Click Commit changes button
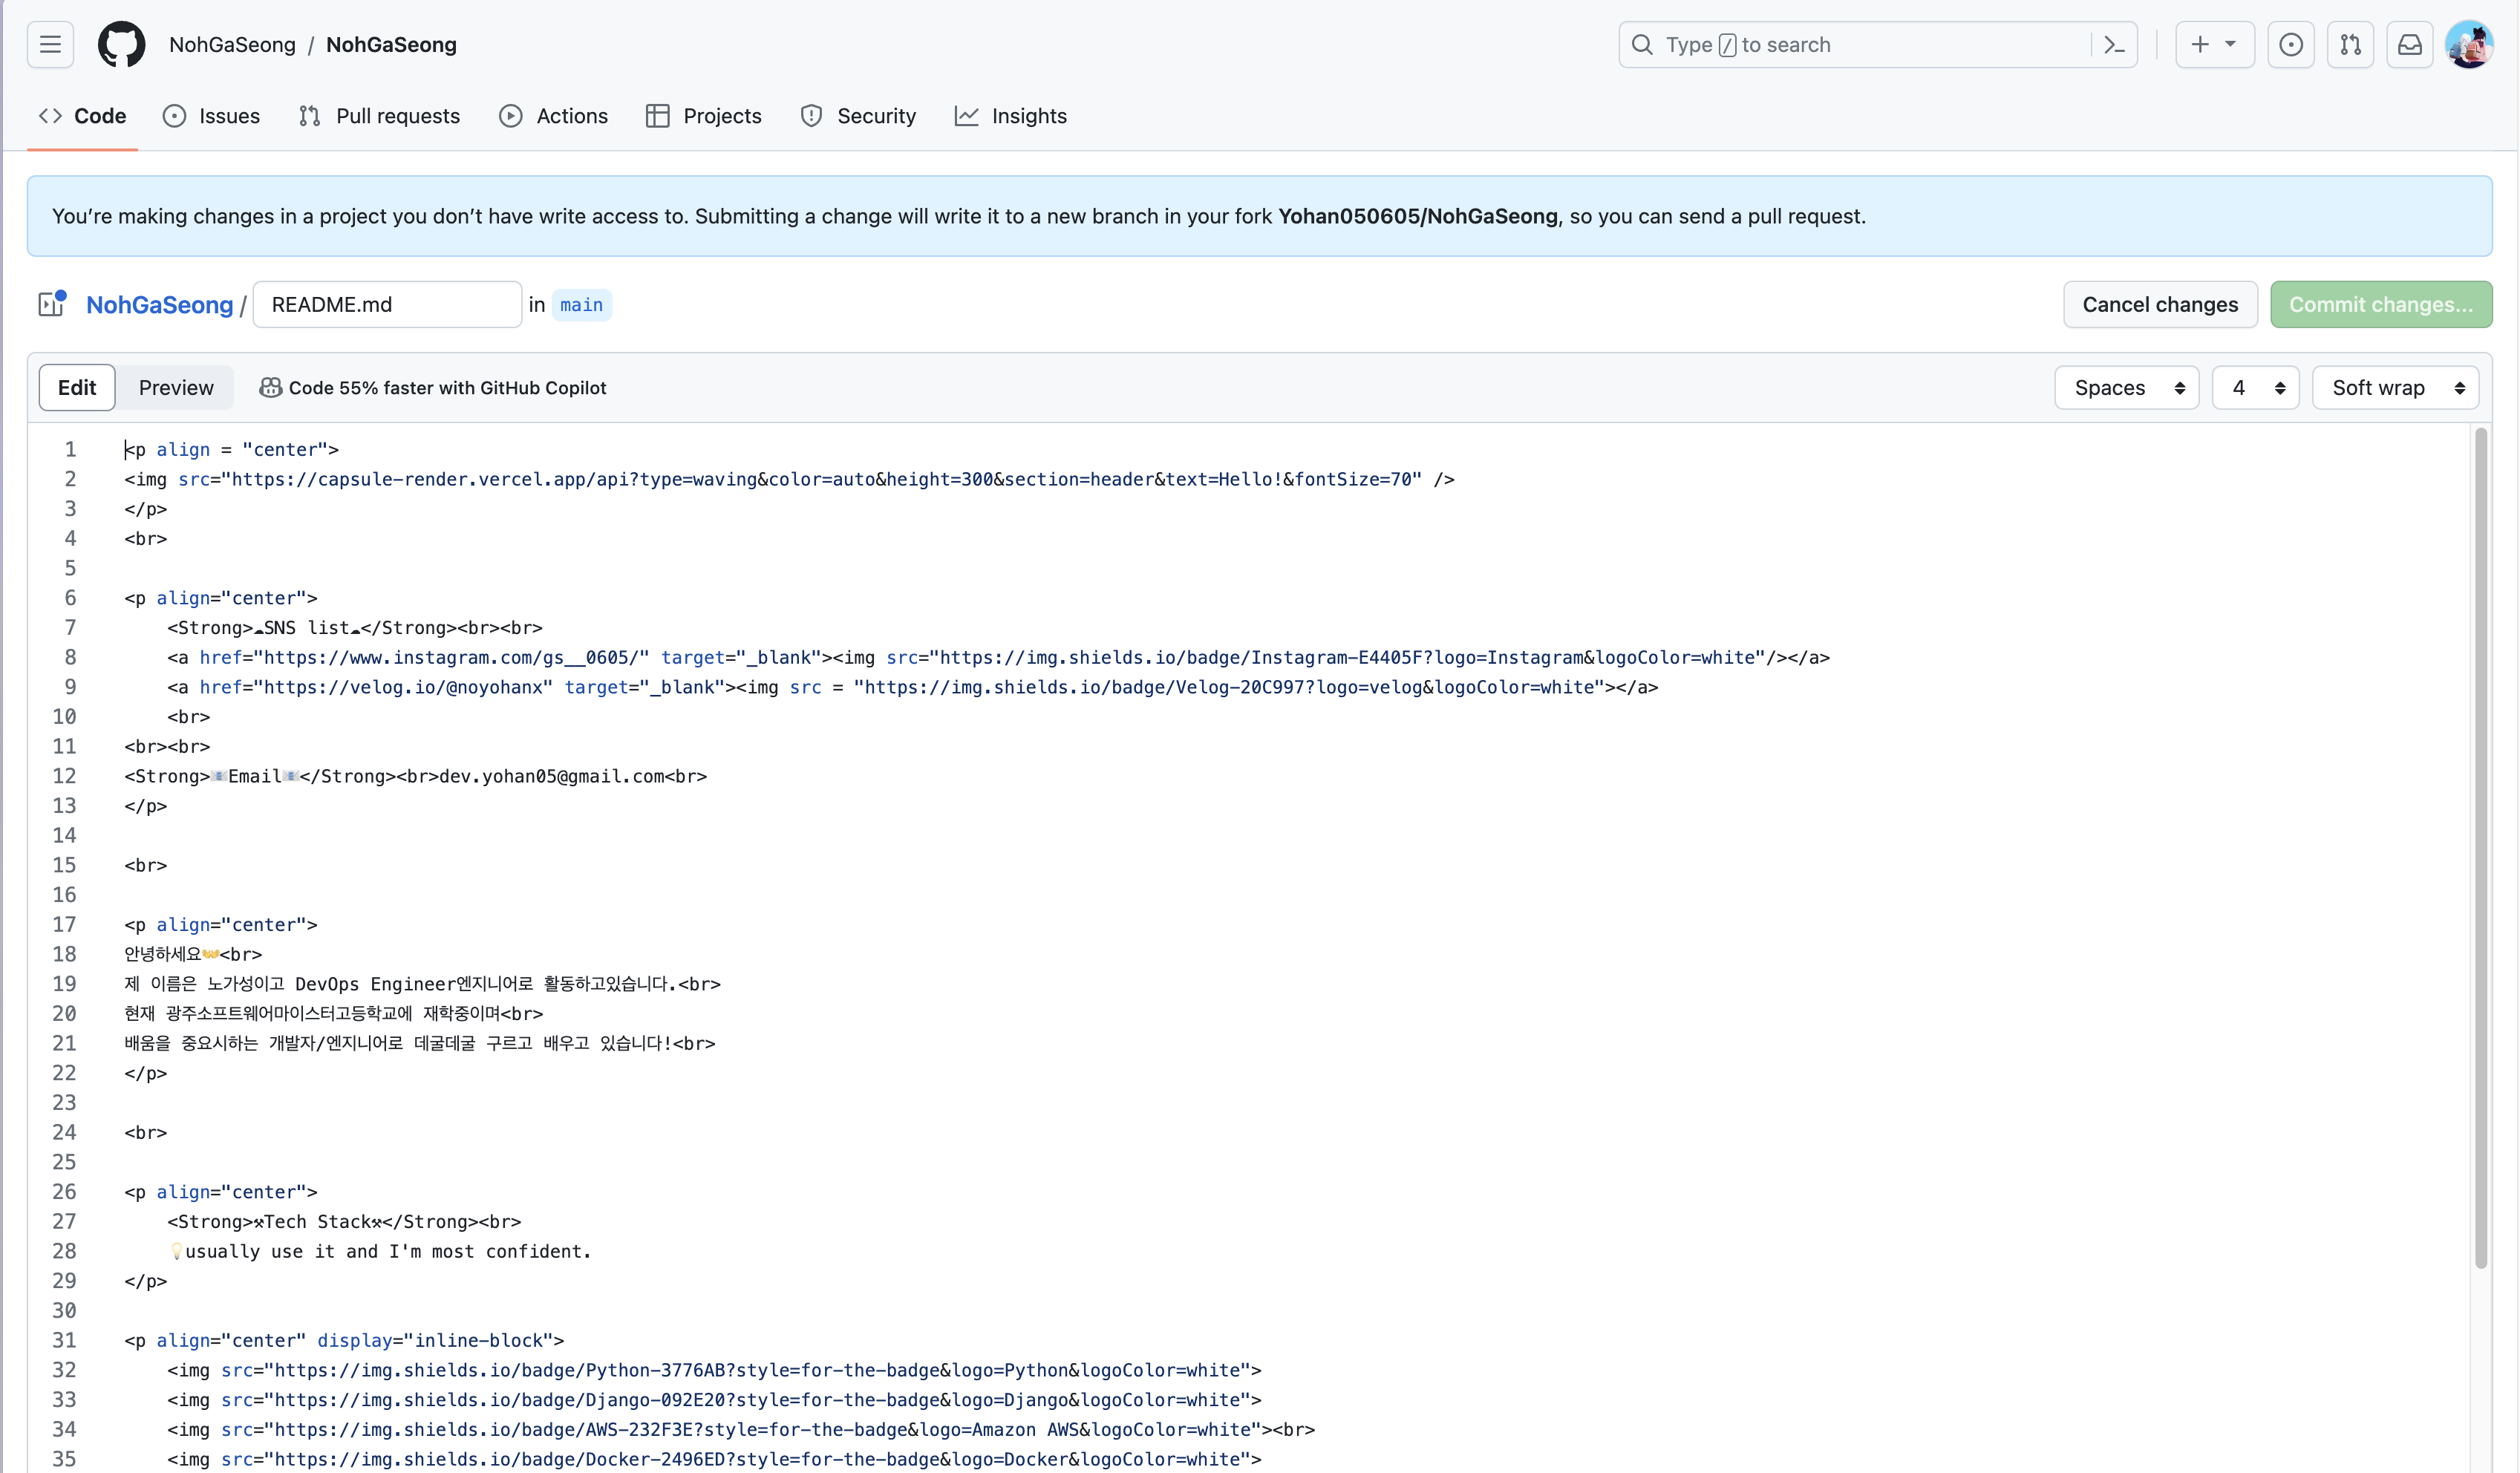This screenshot has width=2520, height=1473. [x=2380, y=304]
